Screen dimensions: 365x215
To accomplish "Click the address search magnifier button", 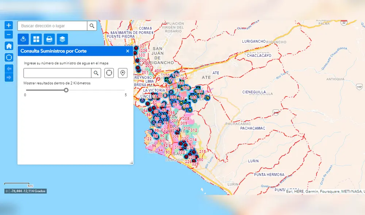I will point(92,26).
